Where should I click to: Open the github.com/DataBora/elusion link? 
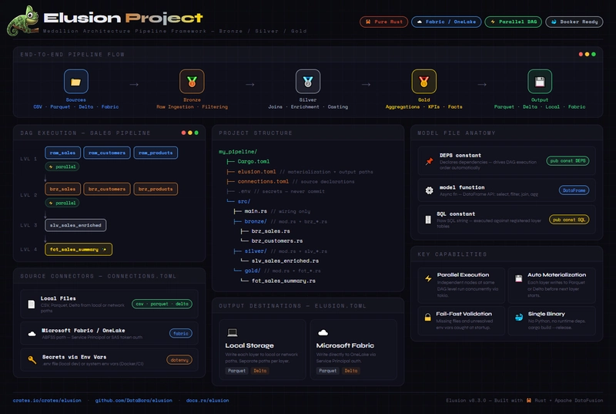coord(135,401)
